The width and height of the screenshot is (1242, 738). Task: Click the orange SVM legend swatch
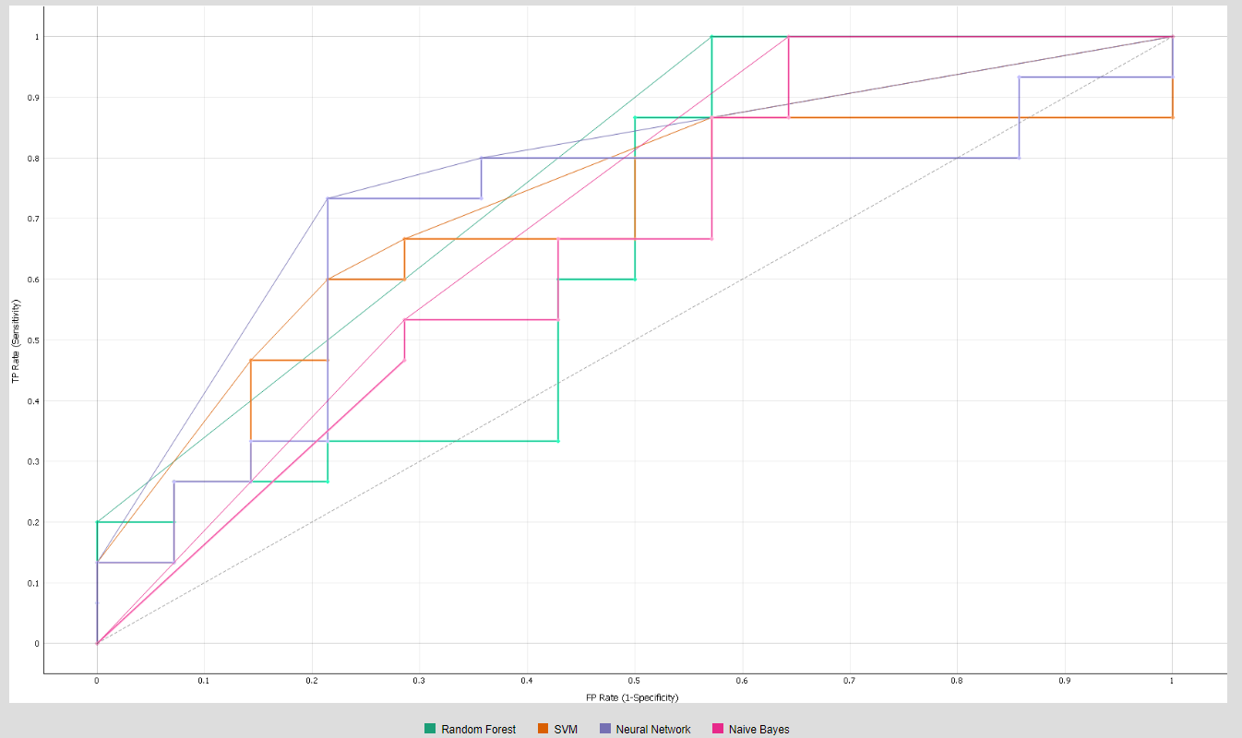542,729
